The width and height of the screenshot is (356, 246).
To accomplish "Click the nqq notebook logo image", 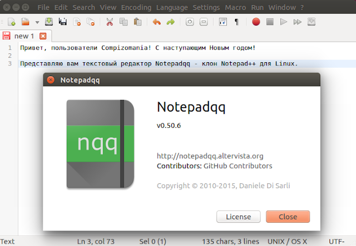I will point(100,144).
